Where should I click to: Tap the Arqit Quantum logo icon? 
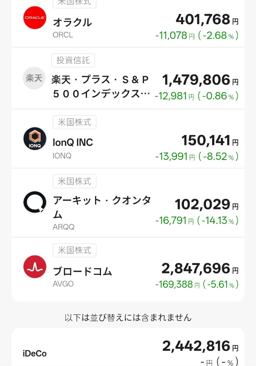point(35,202)
